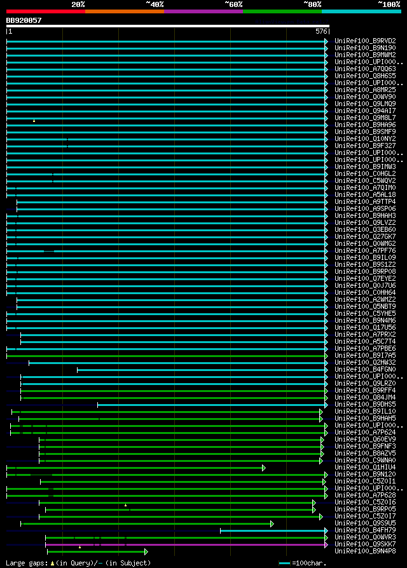Click the arrowhead ending the B9N4P8 alignment

point(146,551)
